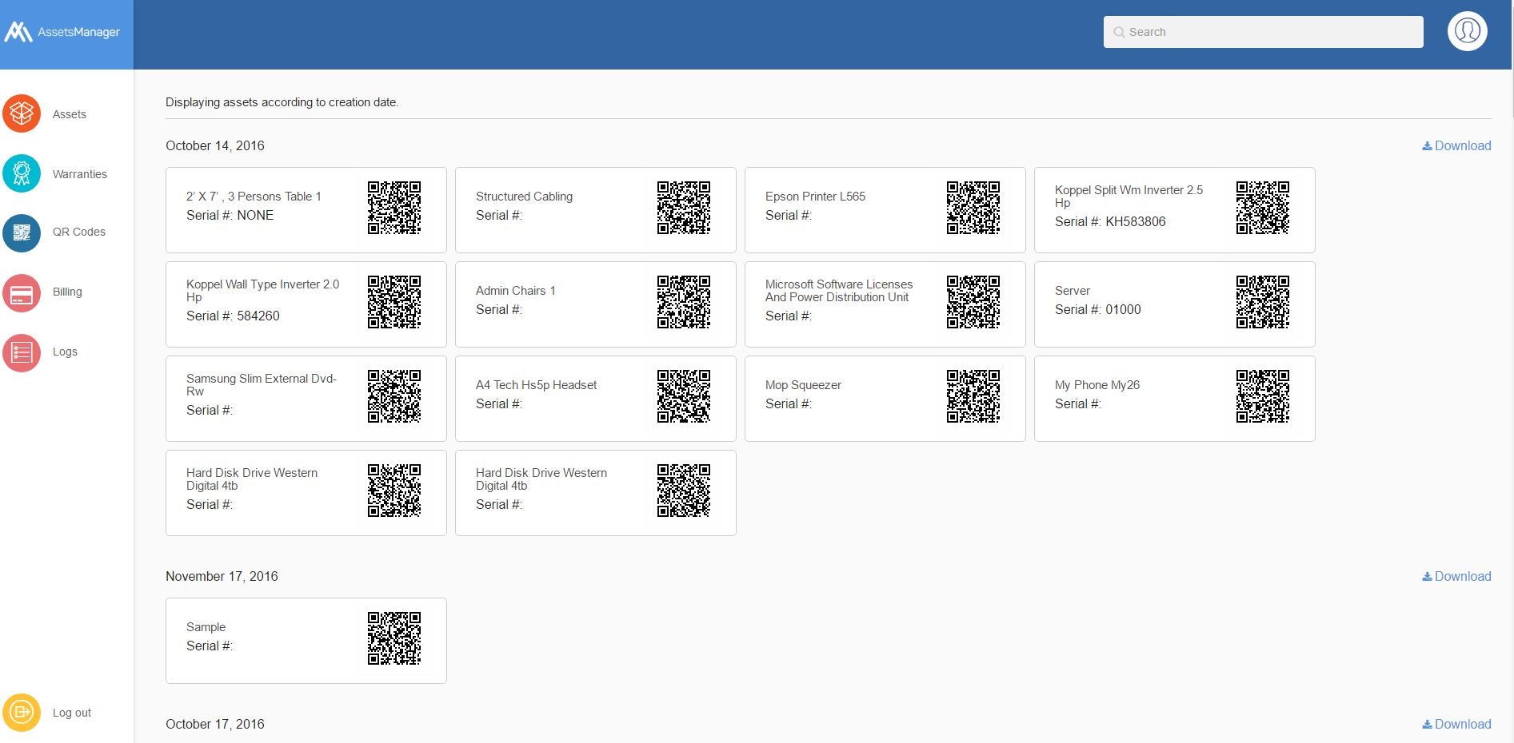Select the Mop Squeezer asset card
1514x743 pixels.
pyautogui.click(x=885, y=398)
